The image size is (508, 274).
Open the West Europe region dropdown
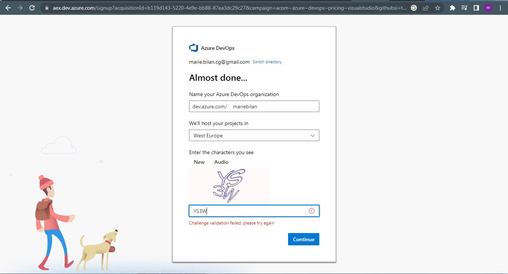pyautogui.click(x=254, y=135)
